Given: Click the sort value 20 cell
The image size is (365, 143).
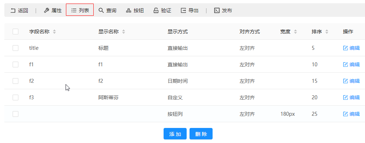Looking at the screenshot, I should click(315, 97).
